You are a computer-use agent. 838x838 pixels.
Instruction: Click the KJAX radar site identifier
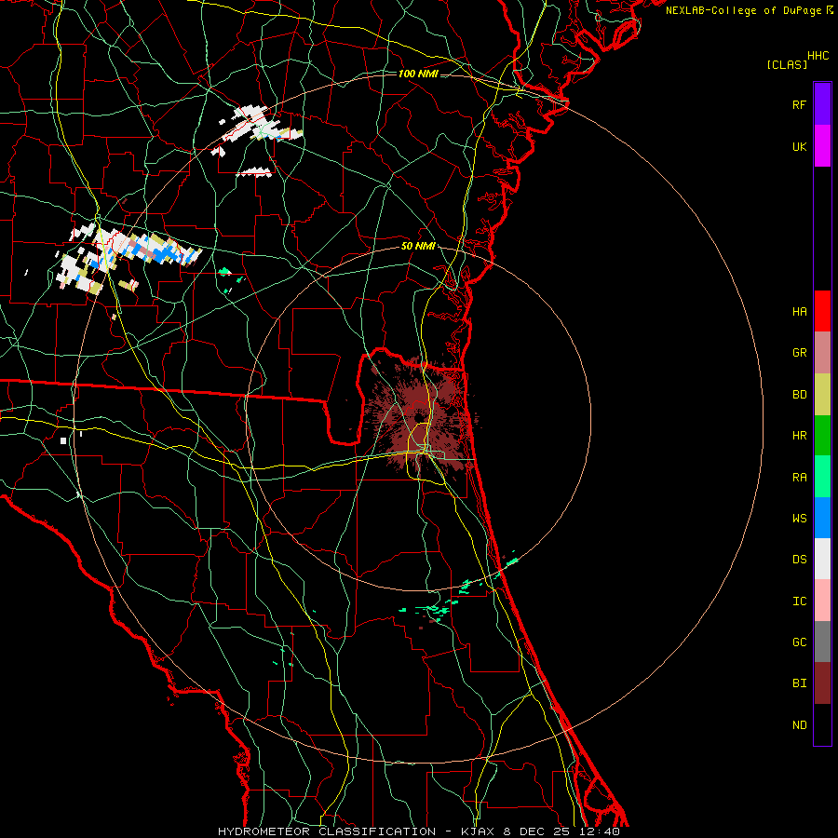(x=480, y=831)
